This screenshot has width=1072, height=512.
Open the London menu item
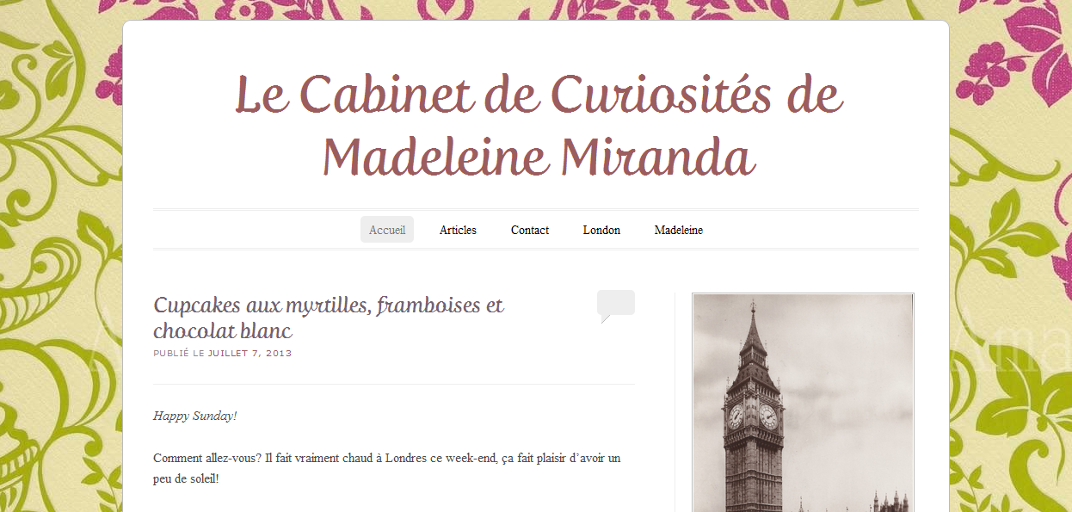coord(601,230)
